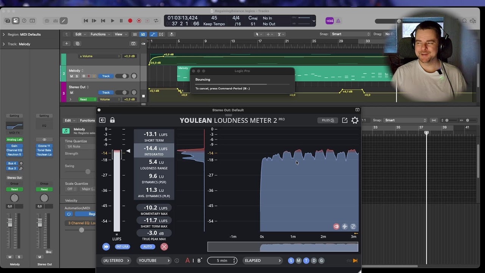Select Integrated loudness readout
The height and width of the screenshot is (273, 485).
pos(154,151)
